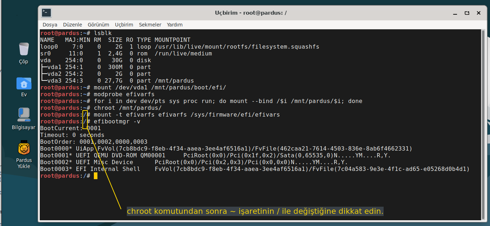Click the 'MOUNTPOINT' column header
Viewport: 490px width, 226px height.
coord(173,40)
